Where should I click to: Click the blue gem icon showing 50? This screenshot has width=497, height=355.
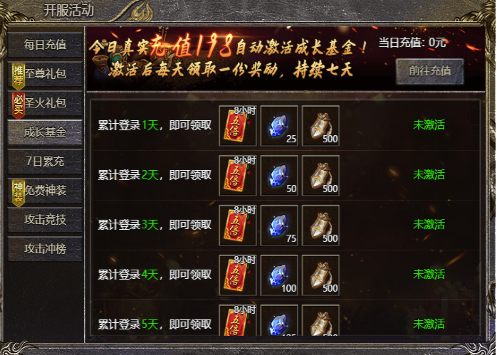click(279, 176)
